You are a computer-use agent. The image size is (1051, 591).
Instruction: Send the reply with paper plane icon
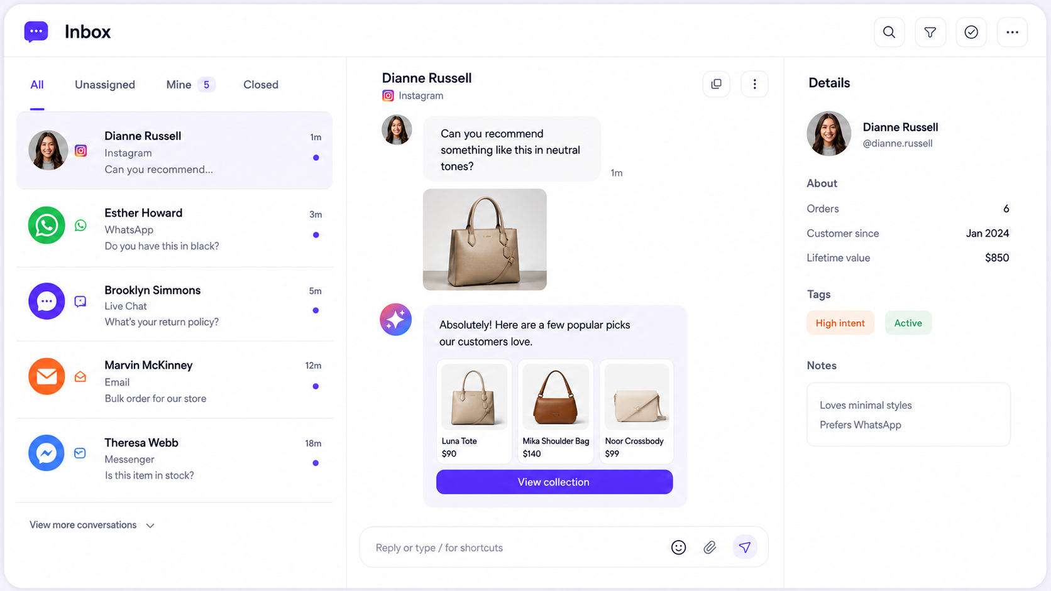[x=745, y=548]
